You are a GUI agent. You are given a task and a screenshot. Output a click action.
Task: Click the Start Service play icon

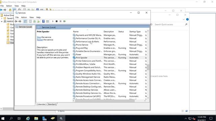coord(53,21)
